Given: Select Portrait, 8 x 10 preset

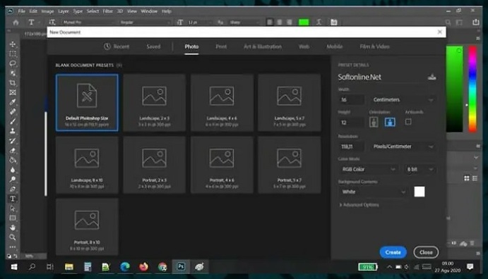Looking at the screenshot, I should tap(87, 227).
